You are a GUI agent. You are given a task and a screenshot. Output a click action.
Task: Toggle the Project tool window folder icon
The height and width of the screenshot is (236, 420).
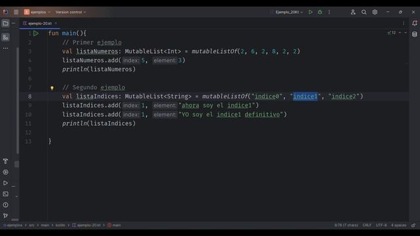click(x=5, y=24)
